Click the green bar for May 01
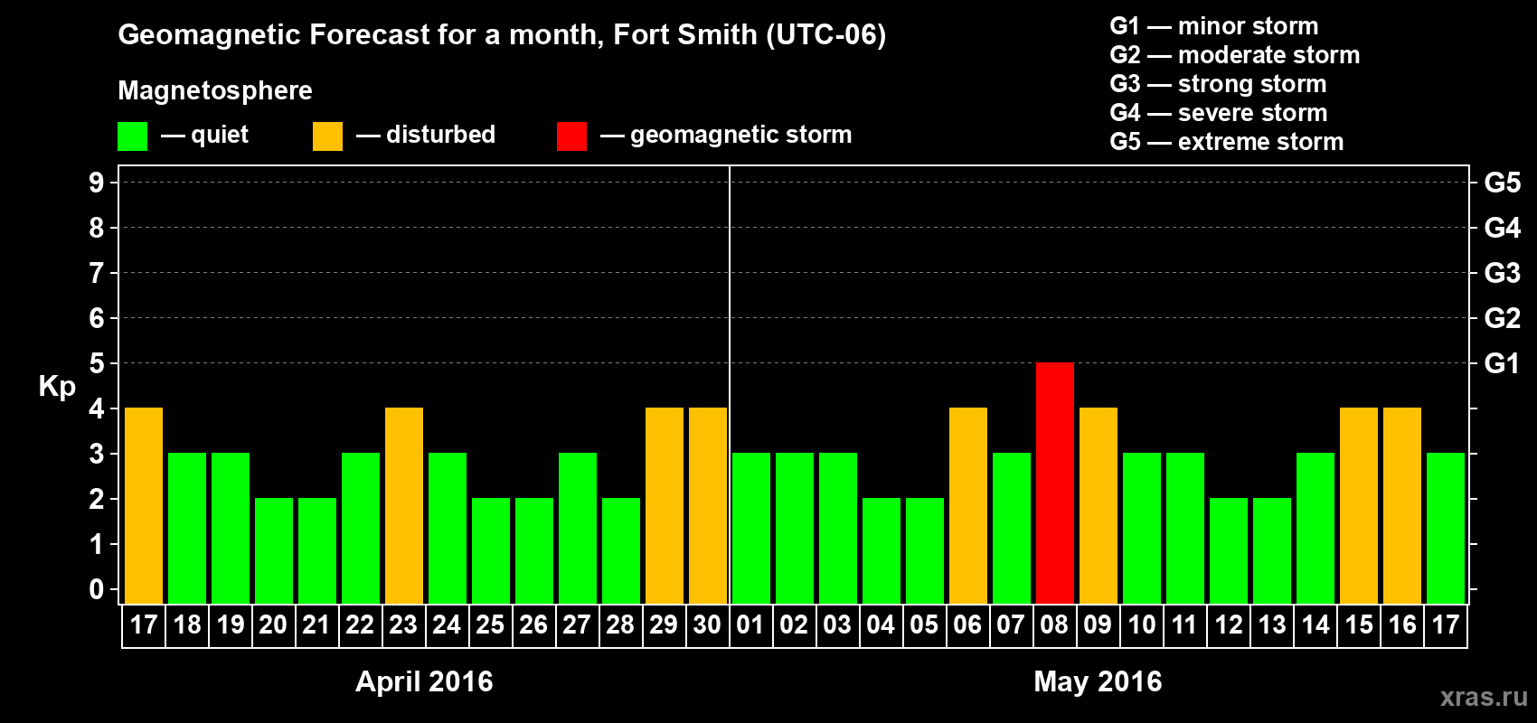Viewport: 1537px width, 723px height. [751, 528]
